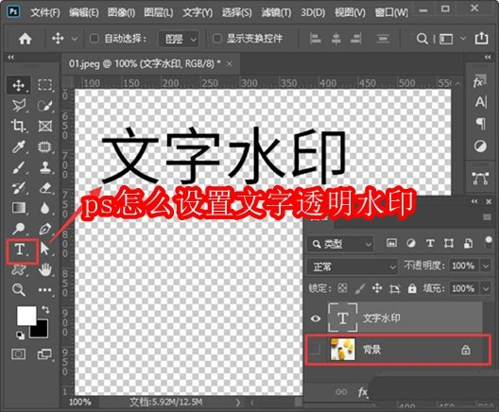The height and width of the screenshot is (412, 499).
Task: Select the Polygonal Lasso tool
Action: [19, 105]
